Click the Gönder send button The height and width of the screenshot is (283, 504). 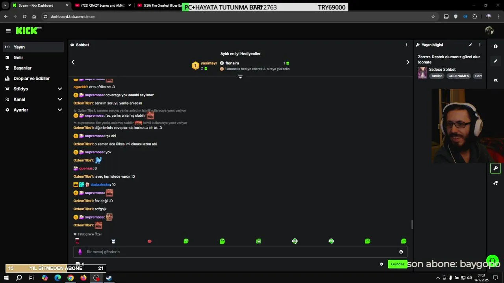click(397, 264)
